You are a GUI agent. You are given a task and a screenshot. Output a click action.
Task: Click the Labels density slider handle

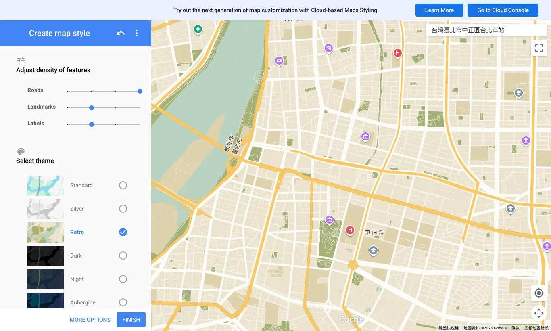92,124
